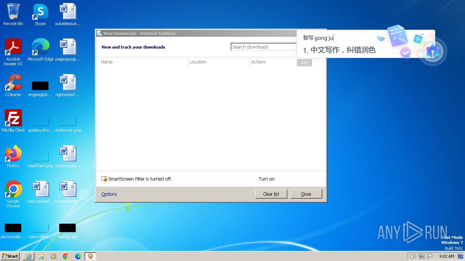Open the download Options link

click(109, 194)
